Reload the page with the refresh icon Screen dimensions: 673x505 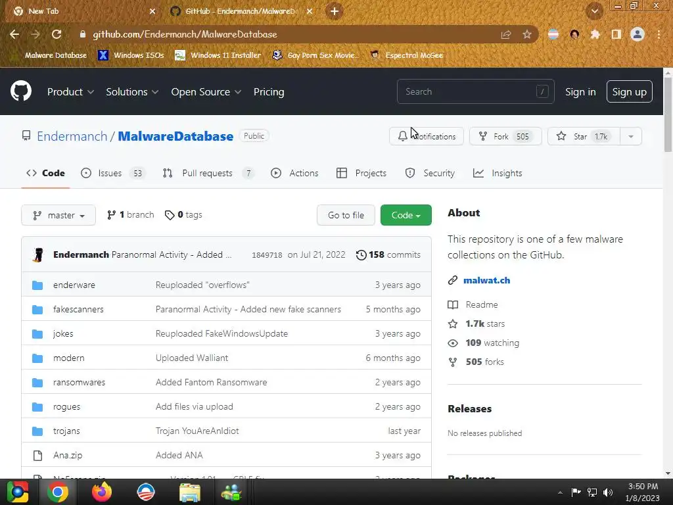tap(57, 34)
